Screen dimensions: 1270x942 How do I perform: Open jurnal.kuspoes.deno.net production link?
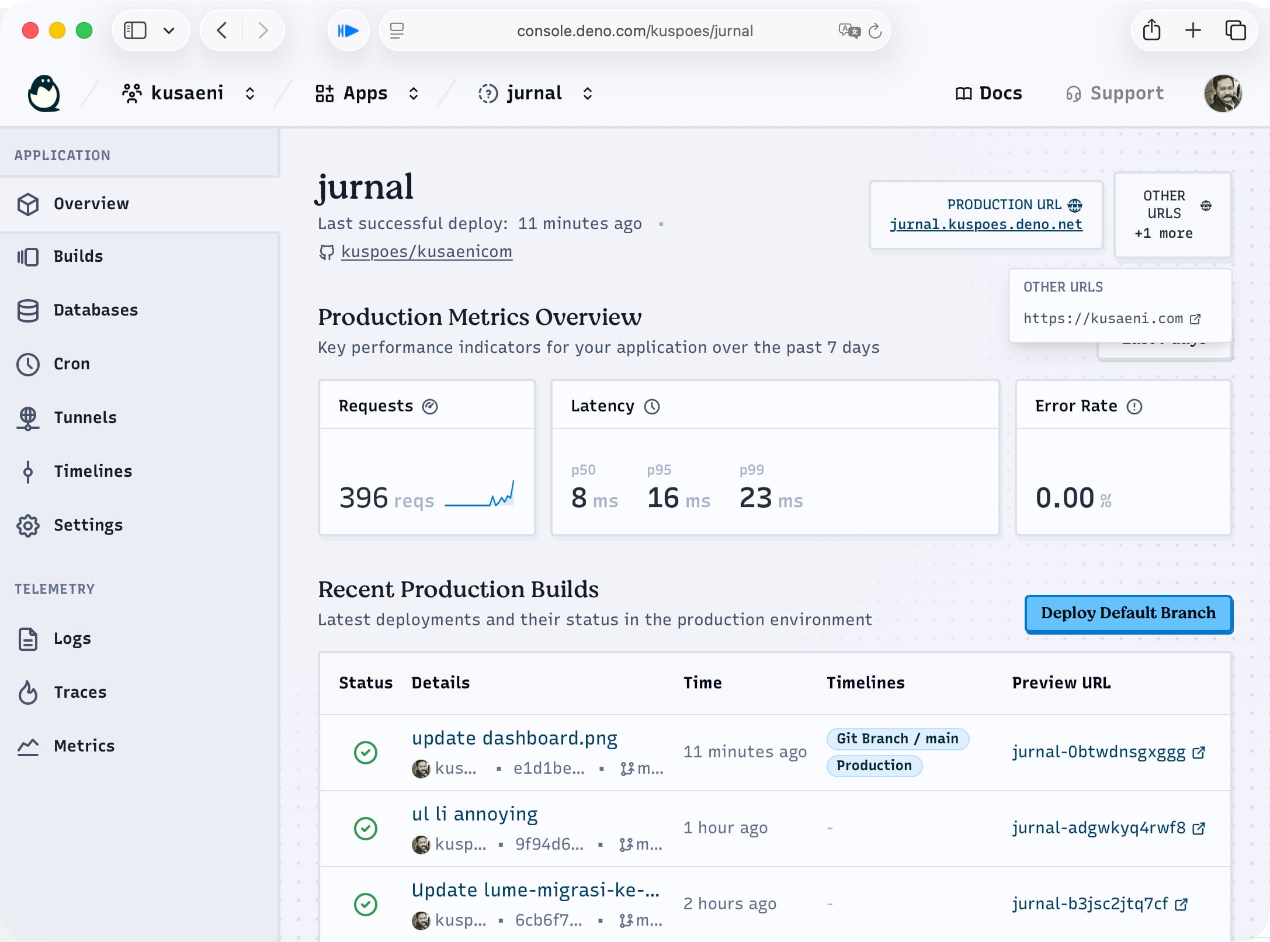click(x=986, y=224)
